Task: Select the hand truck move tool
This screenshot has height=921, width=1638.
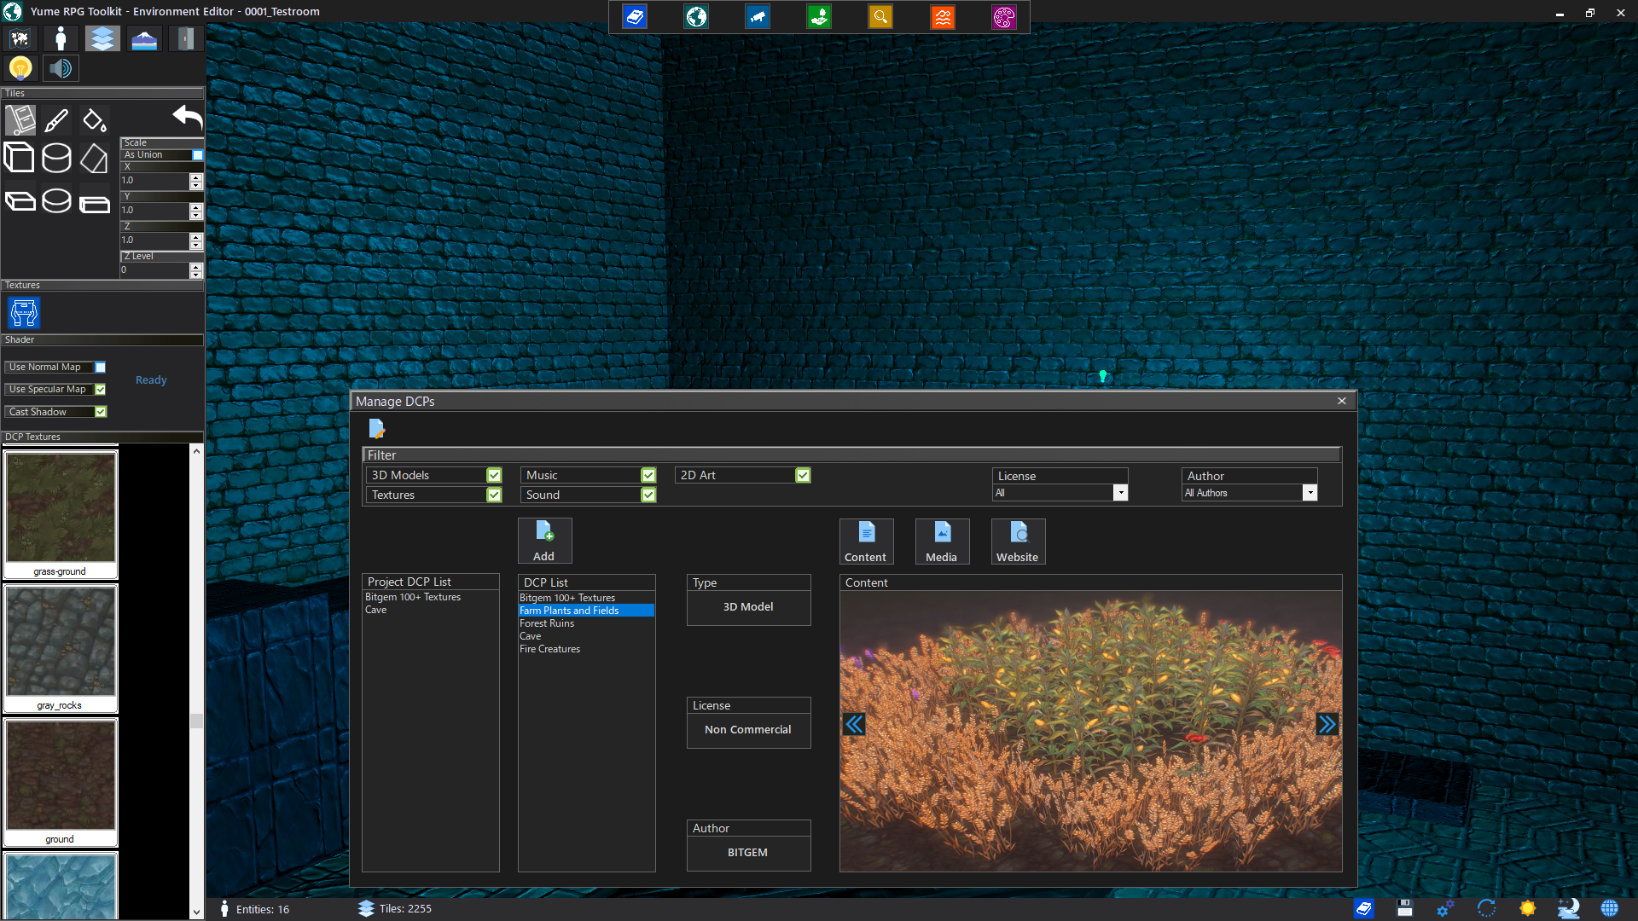Action: (x=20, y=120)
